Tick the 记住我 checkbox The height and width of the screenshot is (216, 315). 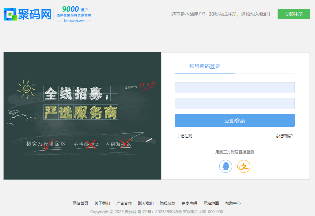tap(177, 136)
